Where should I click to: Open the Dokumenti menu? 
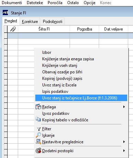(12, 3)
